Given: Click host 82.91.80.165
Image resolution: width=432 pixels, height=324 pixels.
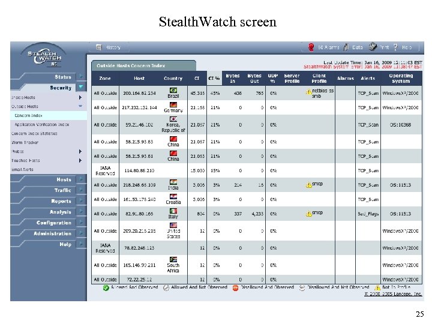Looking at the screenshot, I should click(139, 214).
